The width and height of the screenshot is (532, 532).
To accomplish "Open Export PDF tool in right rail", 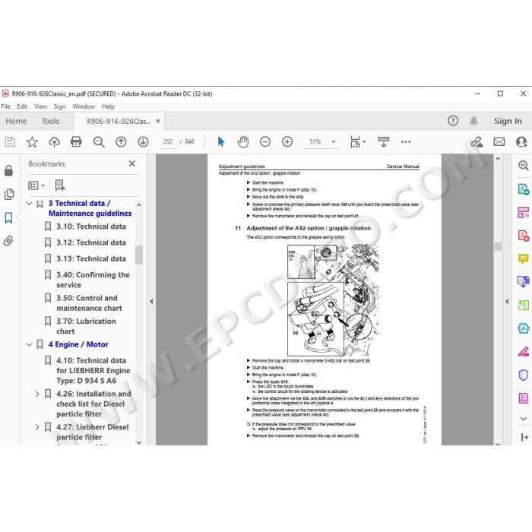I will (523, 189).
